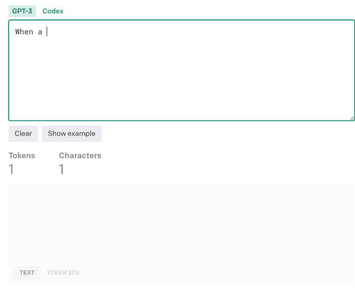Click the Tokens counter label
355x289 pixels.
pos(22,155)
